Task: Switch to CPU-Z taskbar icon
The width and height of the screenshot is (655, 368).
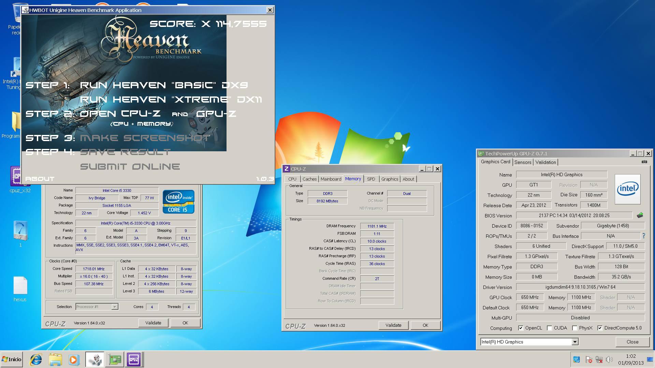Action: click(x=134, y=359)
